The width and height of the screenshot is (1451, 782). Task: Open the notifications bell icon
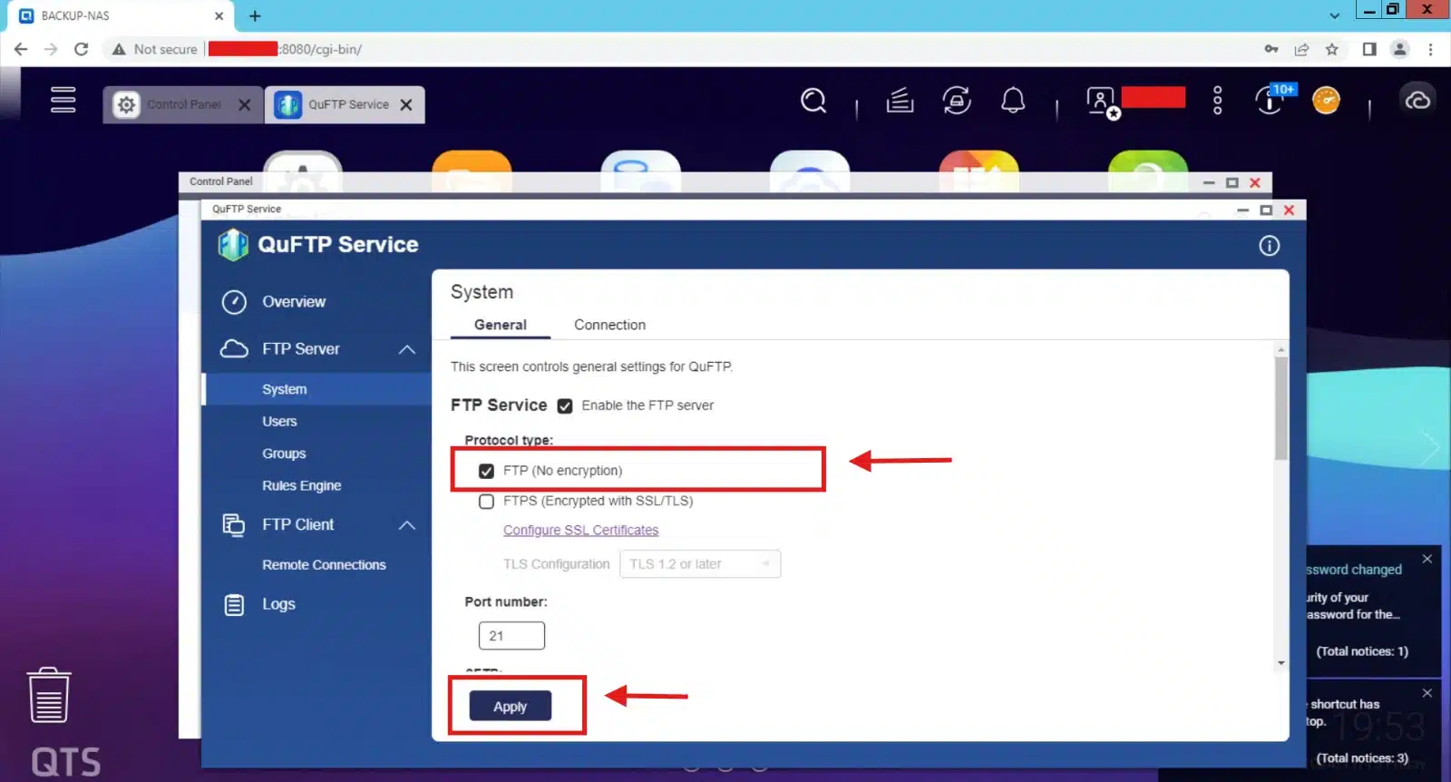click(x=1013, y=100)
